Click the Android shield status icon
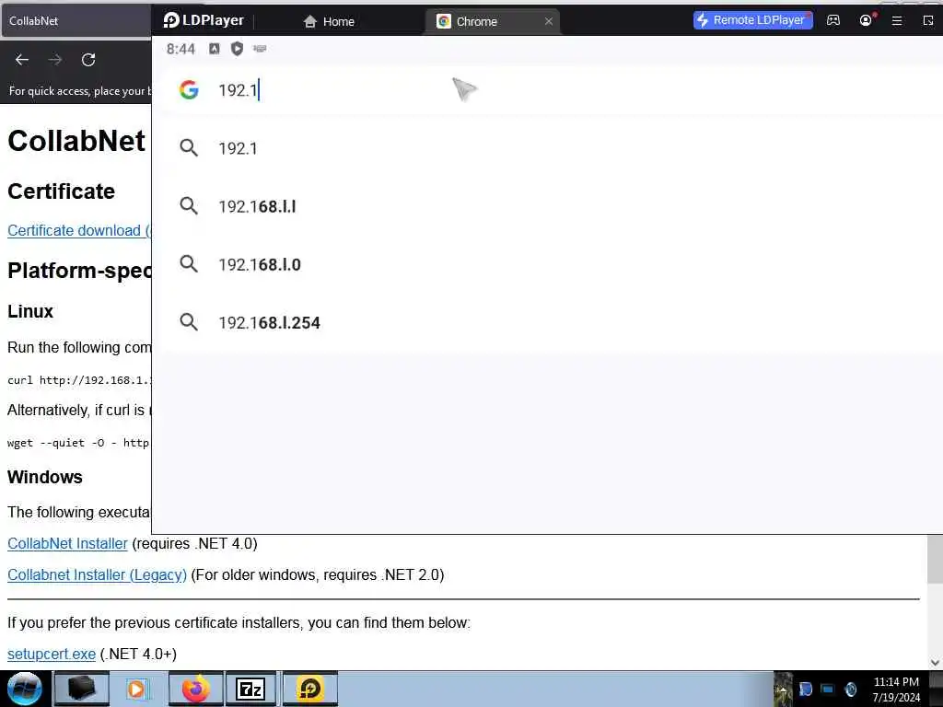This screenshot has width=943, height=707. pyautogui.click(x=237, y=49)
